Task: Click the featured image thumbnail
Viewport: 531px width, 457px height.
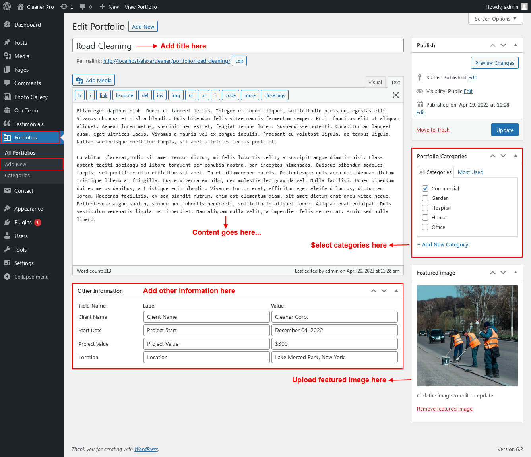Action: coord(467,336)
